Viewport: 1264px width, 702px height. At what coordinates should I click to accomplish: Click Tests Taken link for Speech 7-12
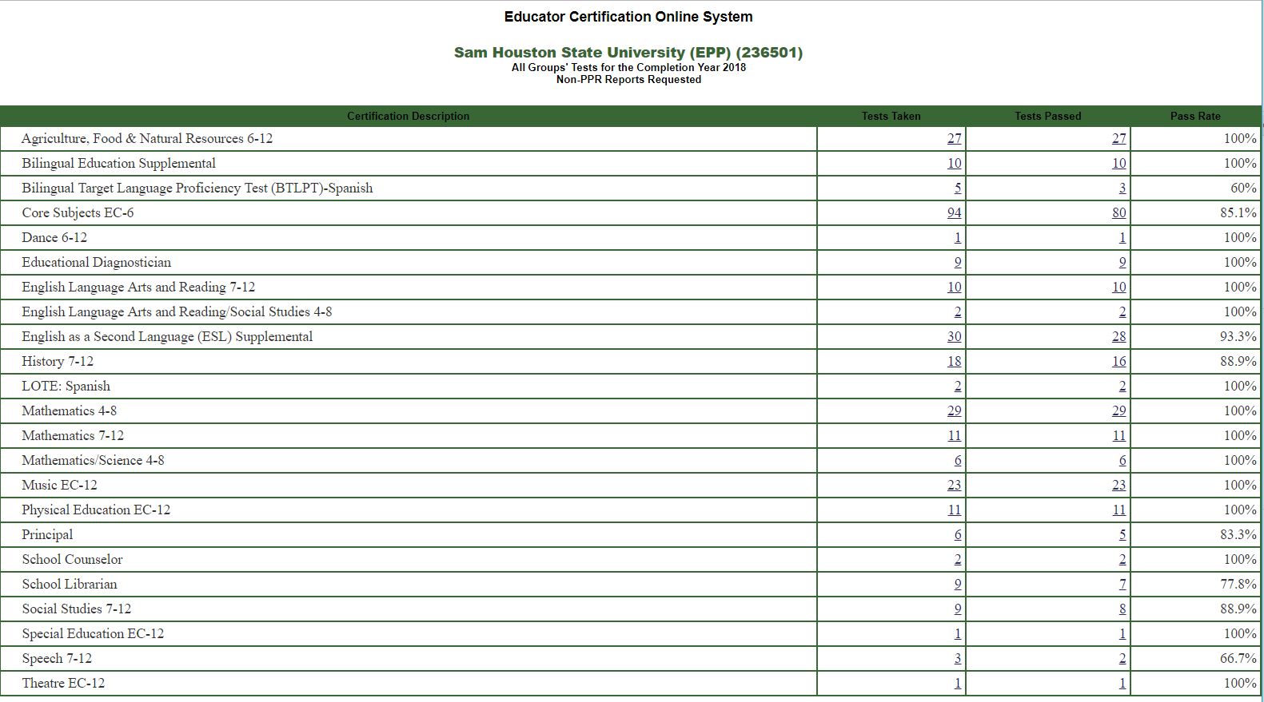(x=957, y=658)
